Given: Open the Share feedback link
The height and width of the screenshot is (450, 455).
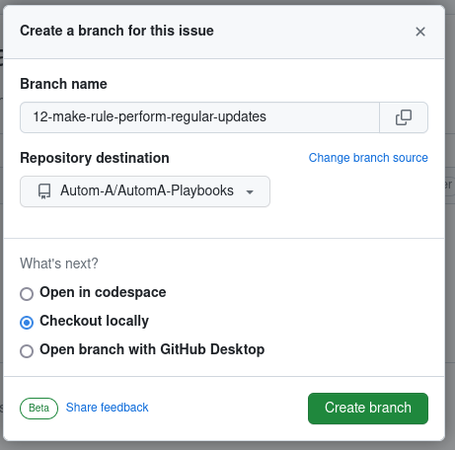Looking at the screenshot, I should pyautogui.click(x=107, y=408).
